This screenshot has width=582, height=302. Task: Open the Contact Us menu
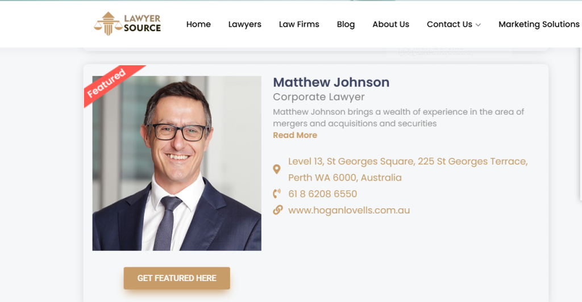[449, 24]
